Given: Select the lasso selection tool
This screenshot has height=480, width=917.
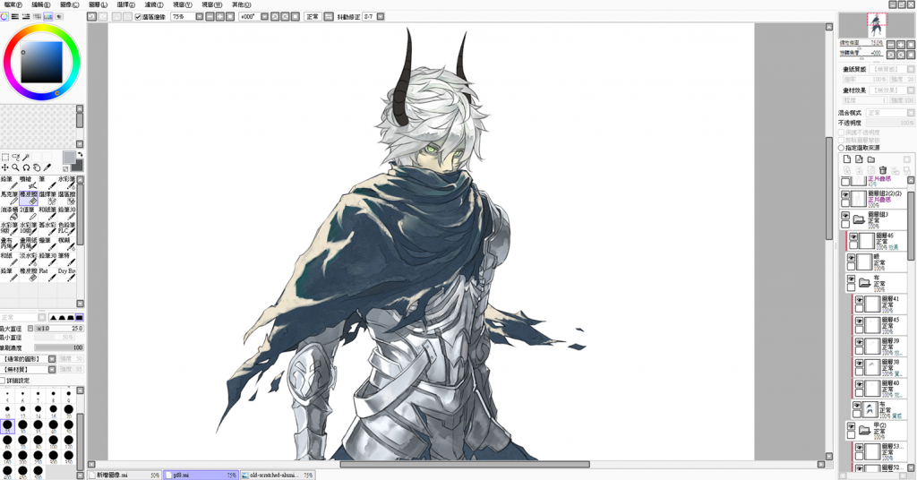Looking at the screenshot, I should point(15,157).
